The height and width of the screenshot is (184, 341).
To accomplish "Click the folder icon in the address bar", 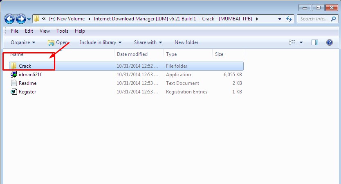I will coord(36,19).
